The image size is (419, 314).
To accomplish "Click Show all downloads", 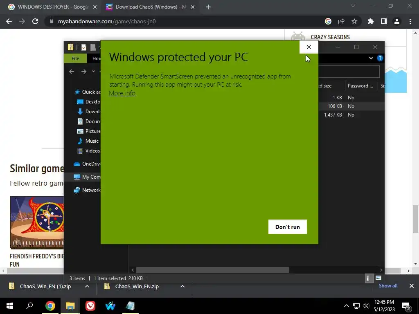I will (x=388, y=286).
